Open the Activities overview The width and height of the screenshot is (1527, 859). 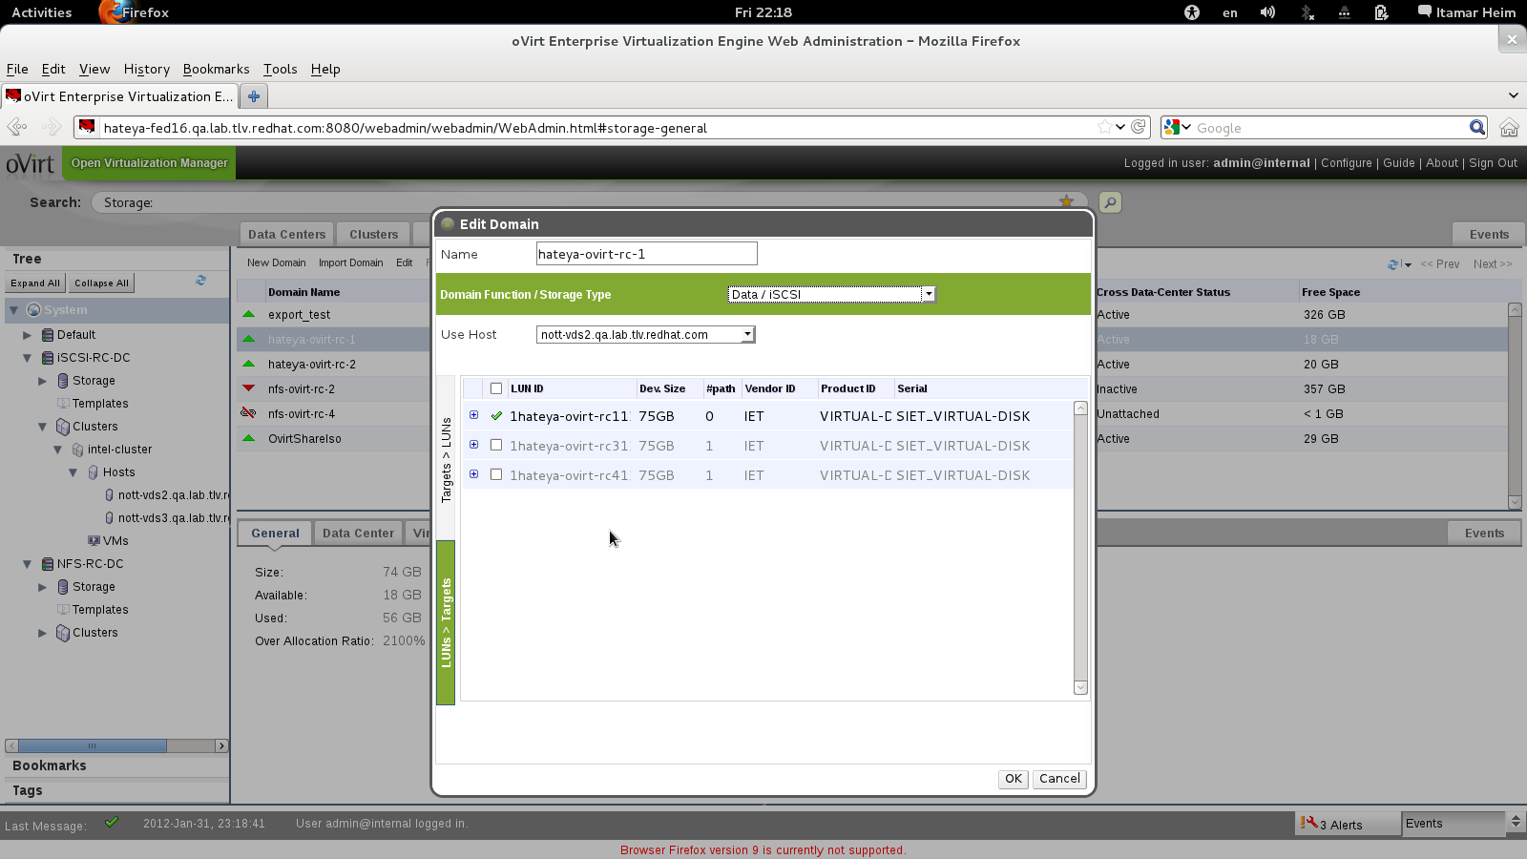[x=42, y=12]
